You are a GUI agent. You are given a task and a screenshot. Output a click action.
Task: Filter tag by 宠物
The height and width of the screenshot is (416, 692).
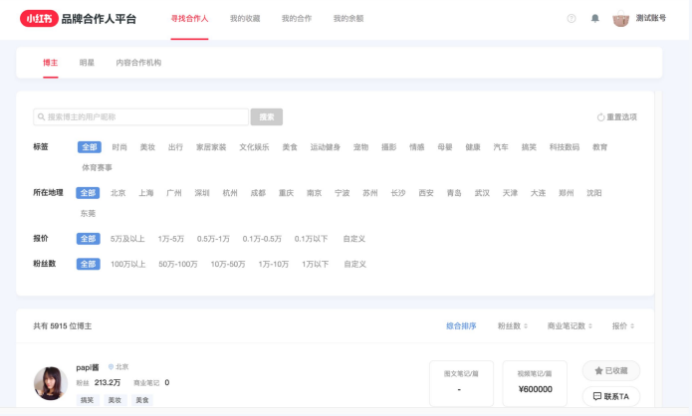(x=360, y=147)
